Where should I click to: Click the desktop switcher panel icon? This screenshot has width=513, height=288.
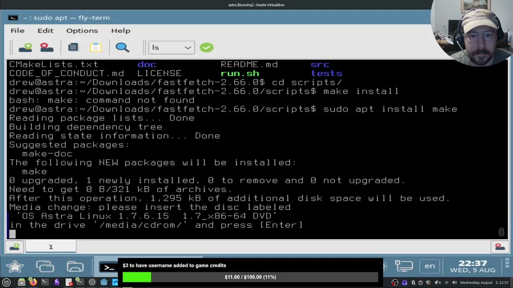(x=45, y=266)
